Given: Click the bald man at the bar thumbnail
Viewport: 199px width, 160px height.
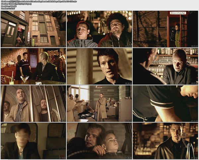Looking at the screenshot, I should click(x=166, y=66).
